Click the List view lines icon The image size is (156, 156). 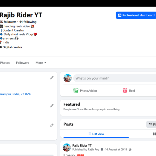point(90,134)
